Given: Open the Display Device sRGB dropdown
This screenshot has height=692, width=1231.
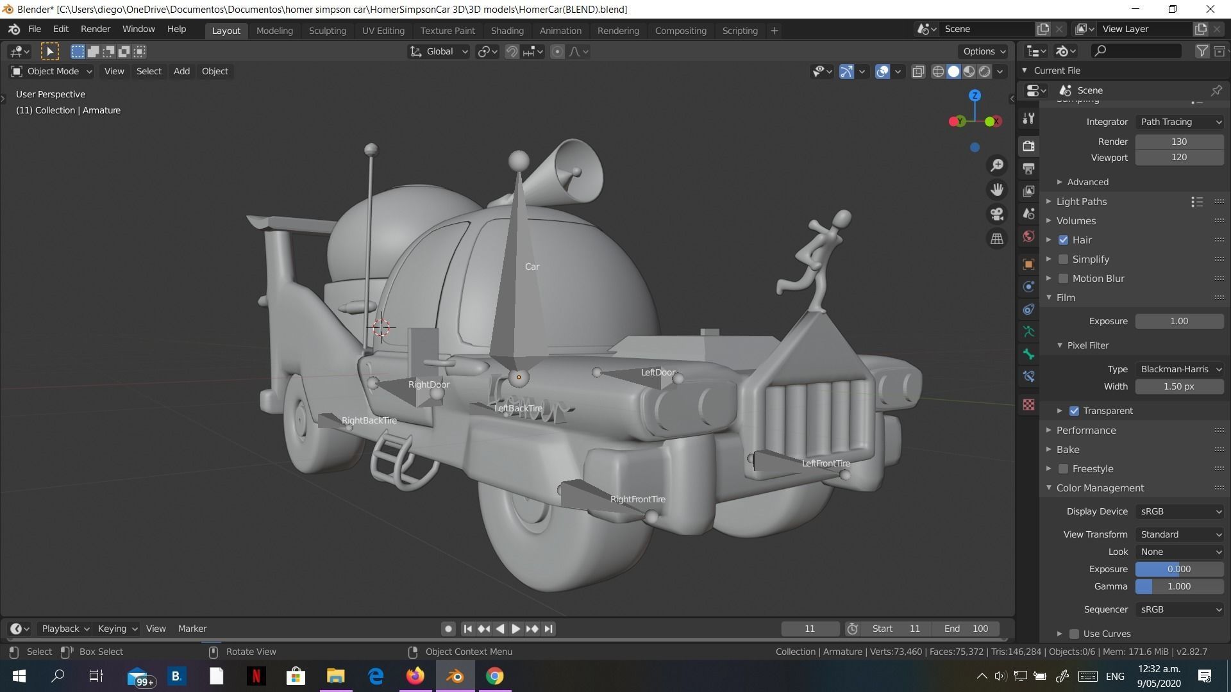Looking at the screenshot, I should click(x=1180, y=511).
